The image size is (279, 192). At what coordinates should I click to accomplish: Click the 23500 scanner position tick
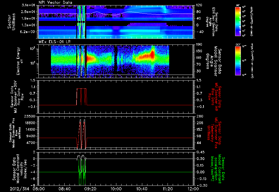tap(30, 116)
